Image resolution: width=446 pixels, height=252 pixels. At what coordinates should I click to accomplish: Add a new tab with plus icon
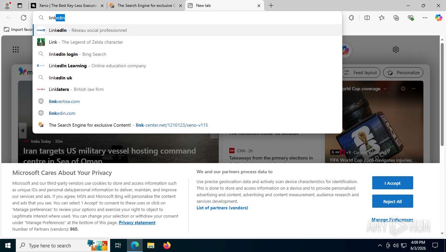tap(271, 6)
